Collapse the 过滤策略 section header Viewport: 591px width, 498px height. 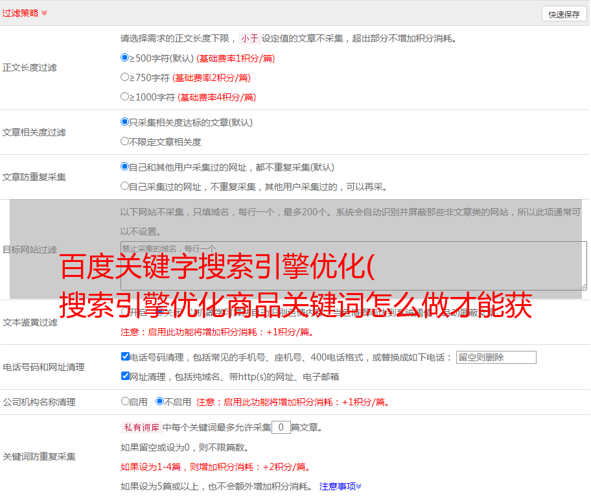(25, 13)
